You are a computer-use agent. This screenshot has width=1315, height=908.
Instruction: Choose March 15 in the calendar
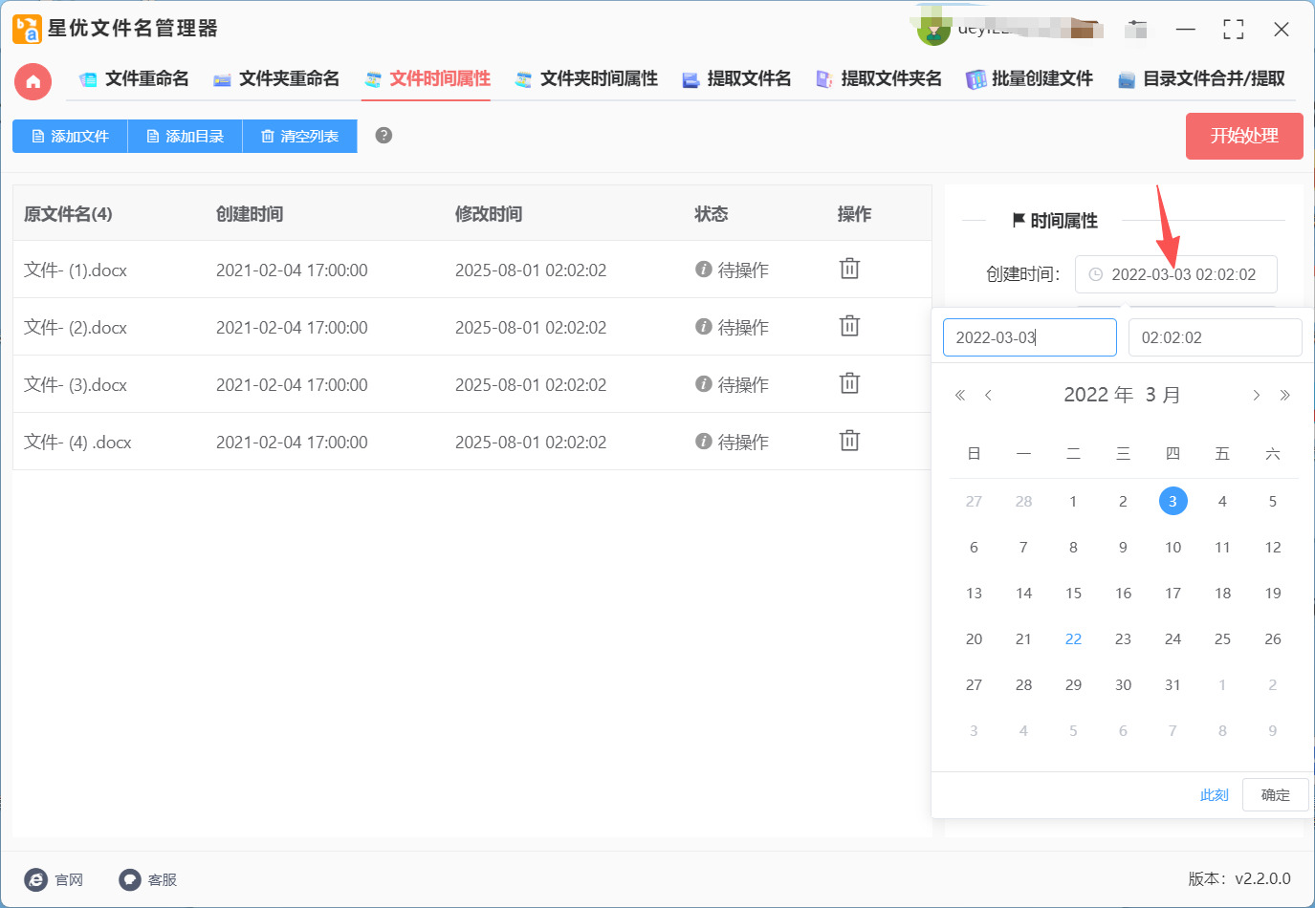point(1073,593)
